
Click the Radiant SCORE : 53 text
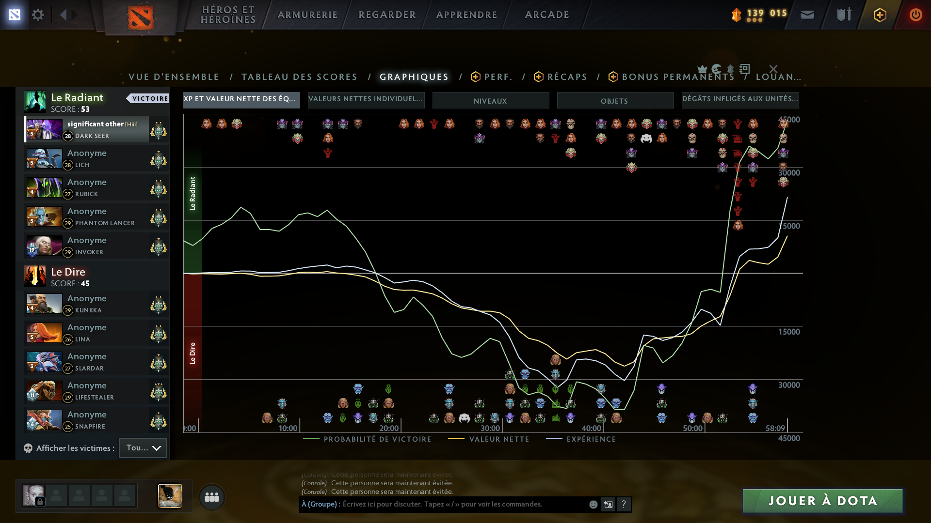[70, 109]
